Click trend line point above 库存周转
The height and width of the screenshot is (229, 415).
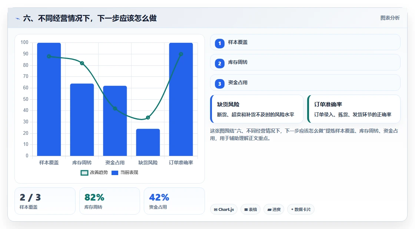tap(82, 63)
